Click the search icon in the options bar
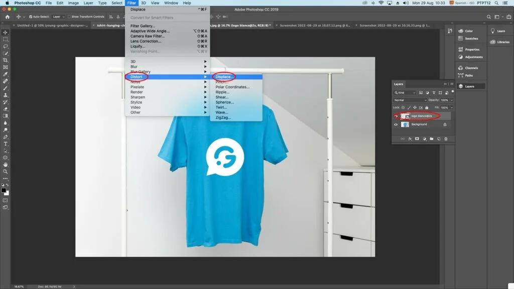514x289 pixels. click(488, 17)
